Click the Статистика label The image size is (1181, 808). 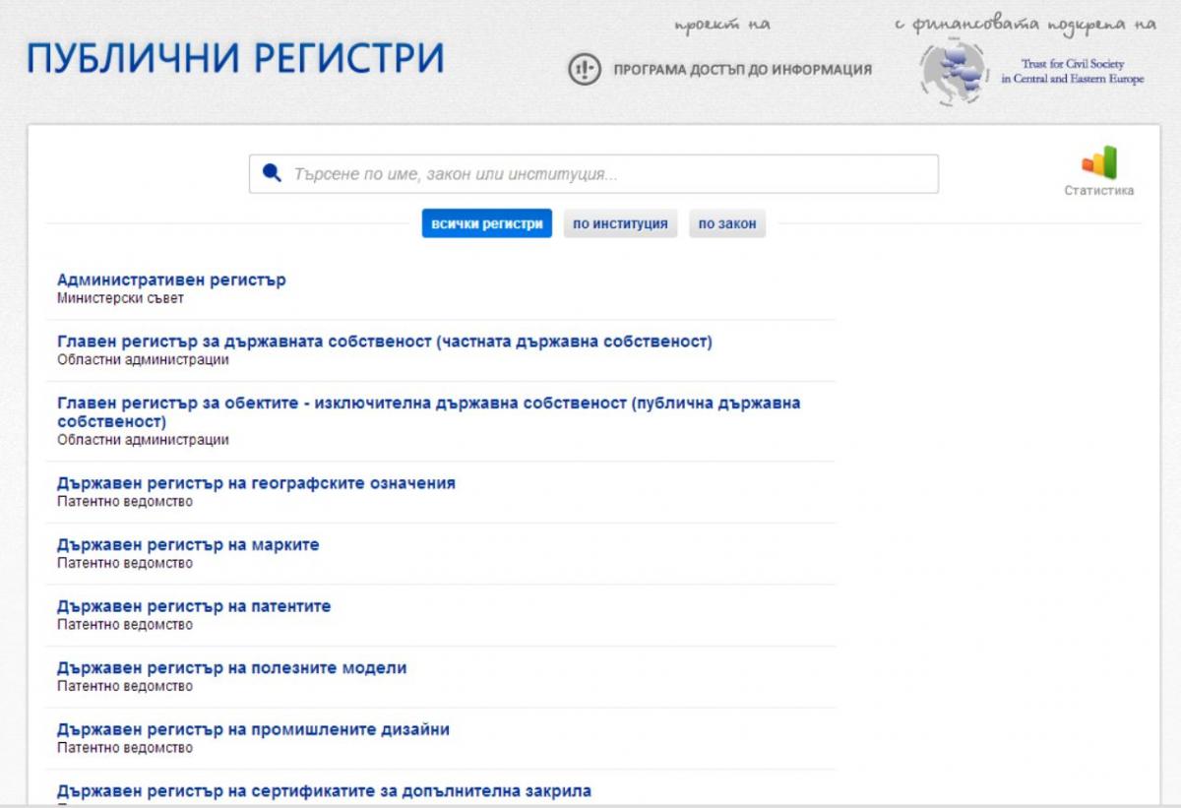point(1099,190)
